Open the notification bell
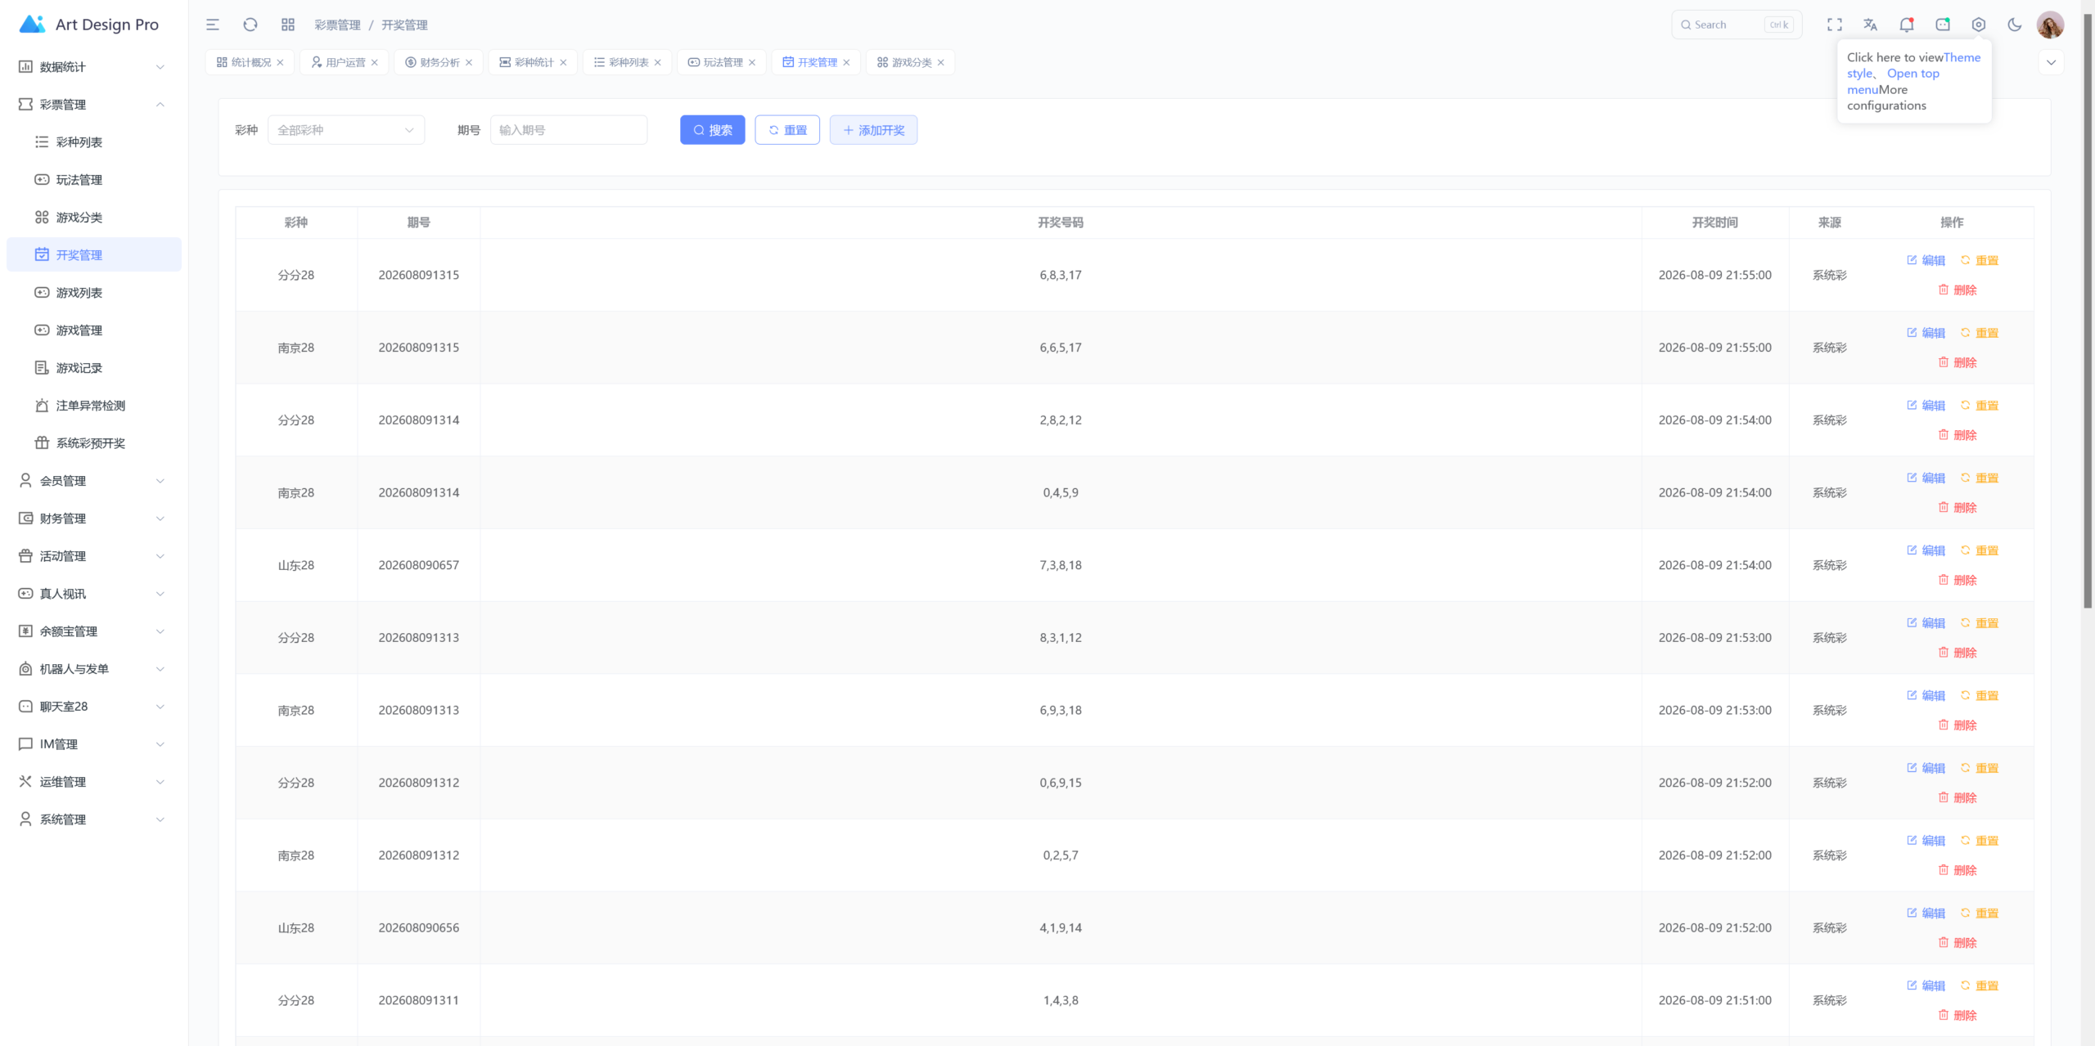This screenshot has height=1046, width=2095. 1907,25
